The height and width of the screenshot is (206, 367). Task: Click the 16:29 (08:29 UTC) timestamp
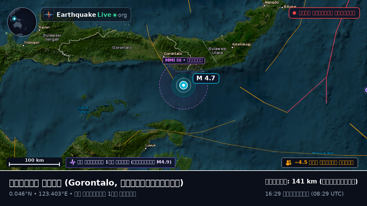coord(304,194)
